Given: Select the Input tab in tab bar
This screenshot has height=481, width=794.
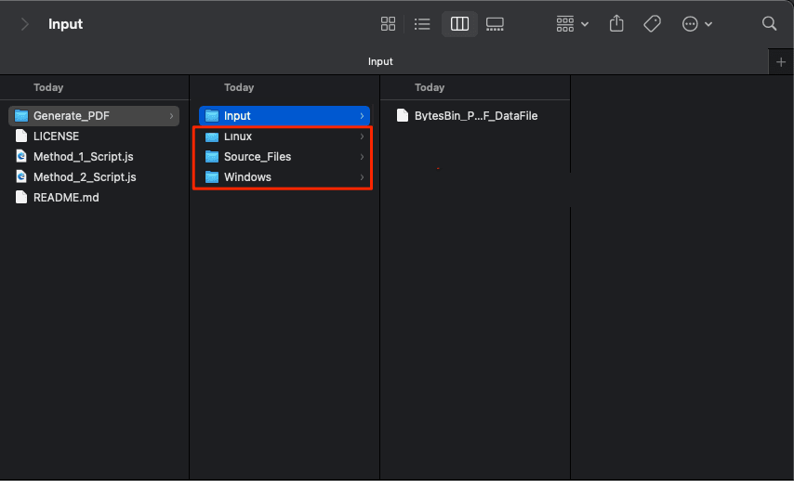Looking at the screenshot, I should (x=380, y=61).
